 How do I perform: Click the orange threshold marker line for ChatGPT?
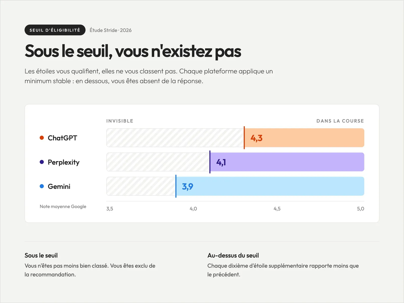click(x=244, y=138)
